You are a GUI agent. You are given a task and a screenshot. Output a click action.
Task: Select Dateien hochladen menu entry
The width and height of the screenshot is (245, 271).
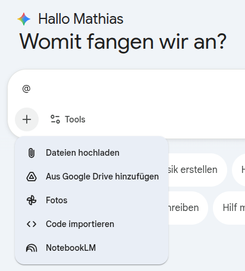tap(92, 153)
